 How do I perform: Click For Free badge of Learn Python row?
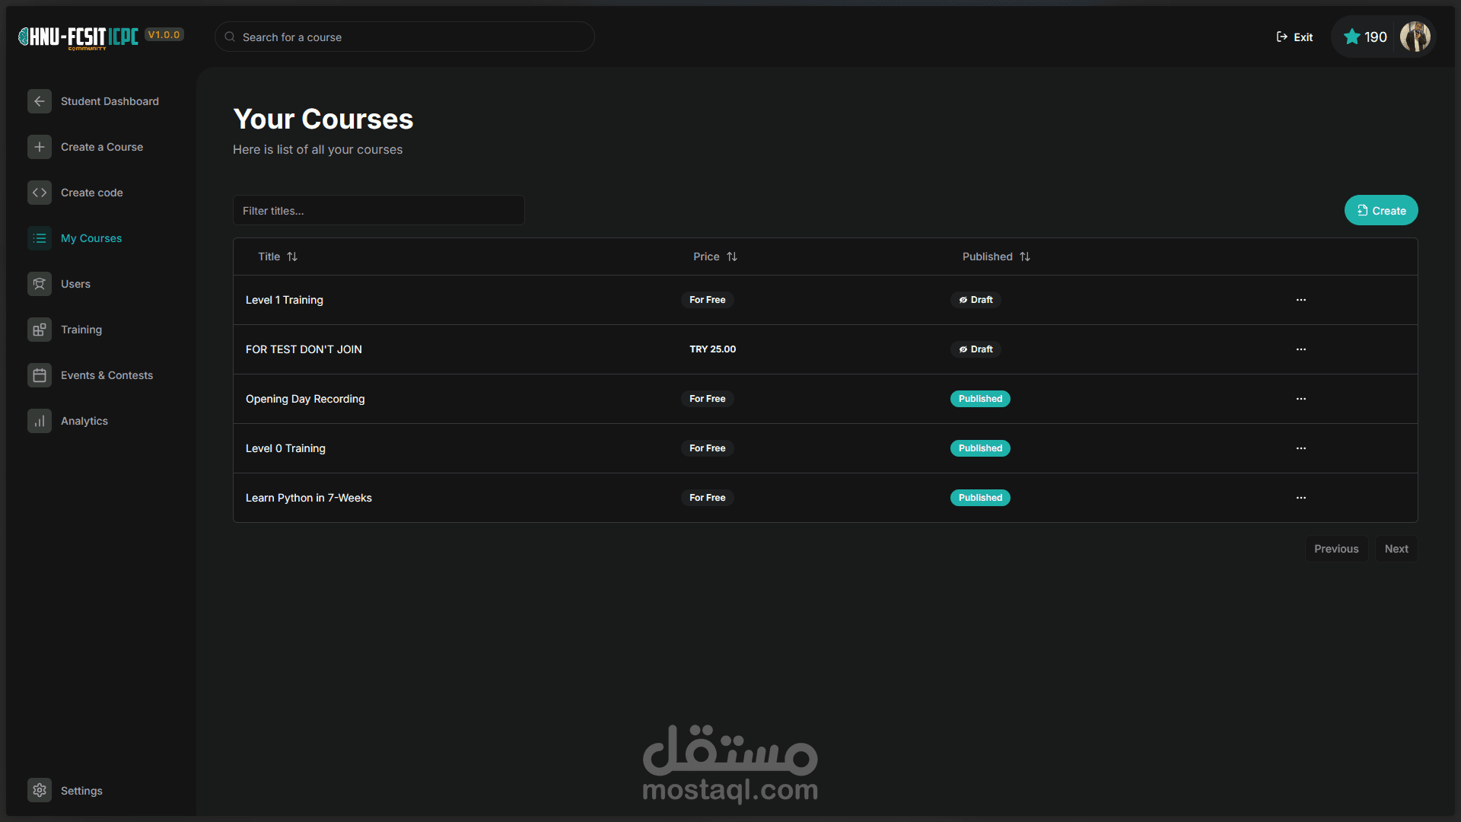pos(708,498)
